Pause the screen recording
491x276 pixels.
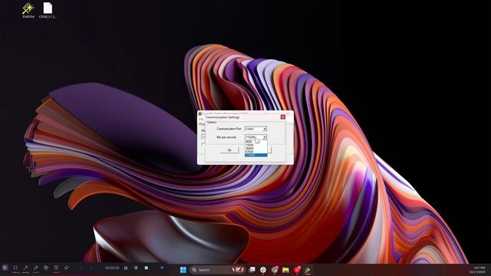point(126,268)
